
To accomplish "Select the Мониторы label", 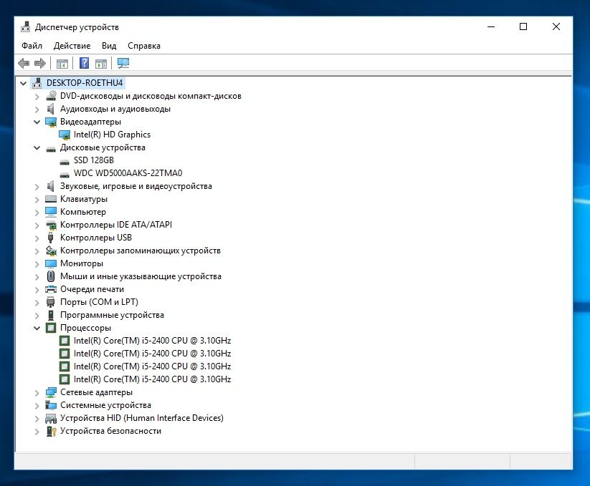I will pos(82,263).
